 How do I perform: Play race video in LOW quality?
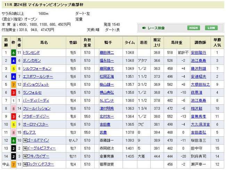pyautogui.click(x=211, y=28)
